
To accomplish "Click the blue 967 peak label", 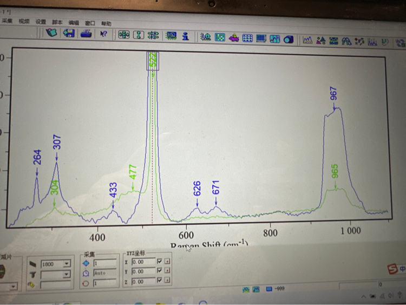I will coord(333,94).
